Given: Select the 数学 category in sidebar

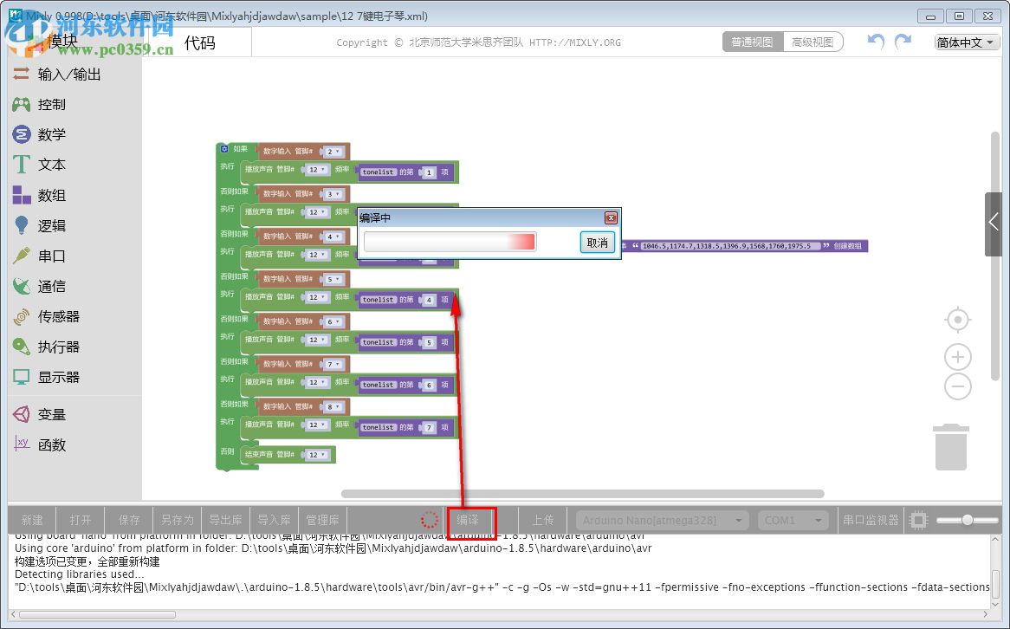Looking at the screenshot, I should [x=54, y=134].
